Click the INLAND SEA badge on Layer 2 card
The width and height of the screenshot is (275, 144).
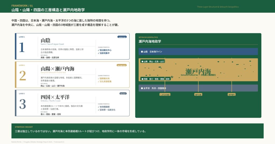pos(122,65)
